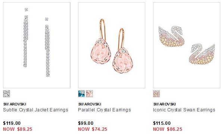Image resolution: width=224 pixels, height=136 pixels.
Task: Choose the blue color swatch for Parallel Earrings
Action: pyautogui.click(x=81, y=94)
